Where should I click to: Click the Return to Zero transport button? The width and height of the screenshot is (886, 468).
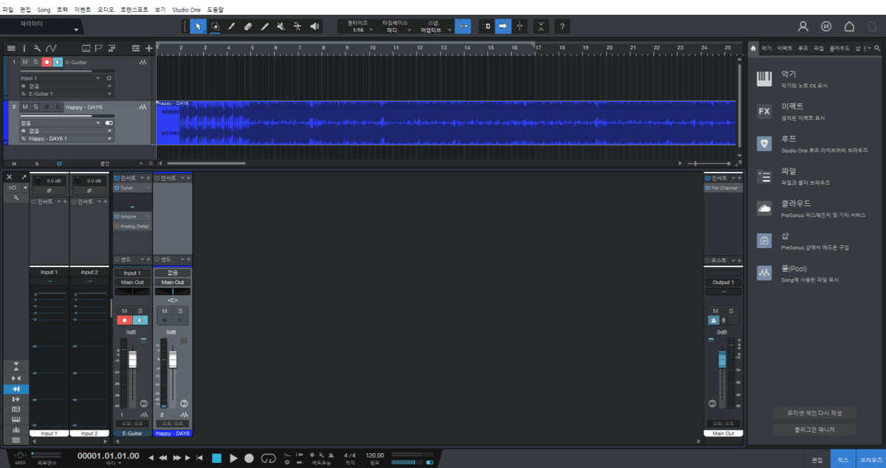[199, 458]
